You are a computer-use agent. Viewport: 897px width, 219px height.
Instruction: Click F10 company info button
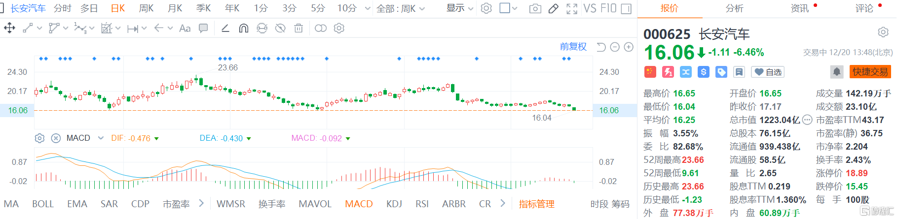tap(608, 8)
